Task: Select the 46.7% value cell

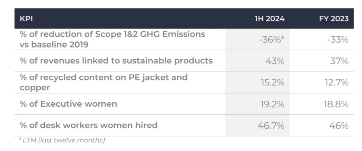Action: [x=271, y=126]
